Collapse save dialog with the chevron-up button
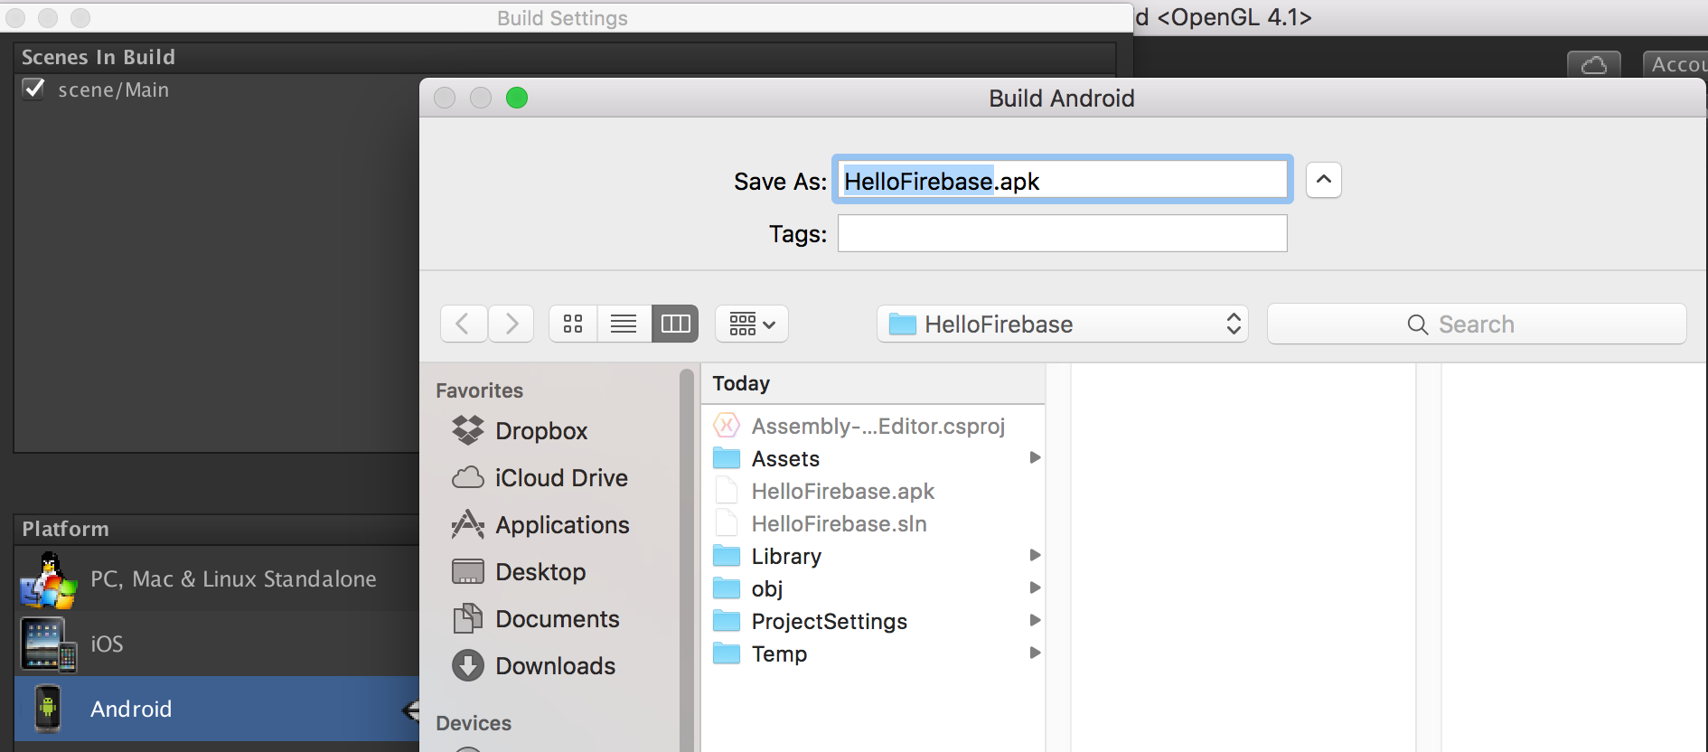Screen dimensions: 1708x752 point(1324,180)
